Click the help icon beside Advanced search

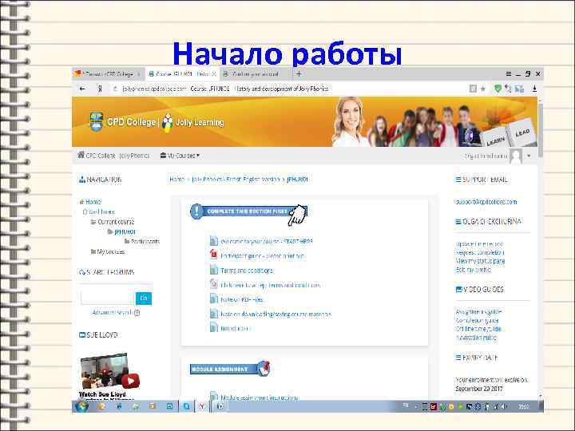137,313
